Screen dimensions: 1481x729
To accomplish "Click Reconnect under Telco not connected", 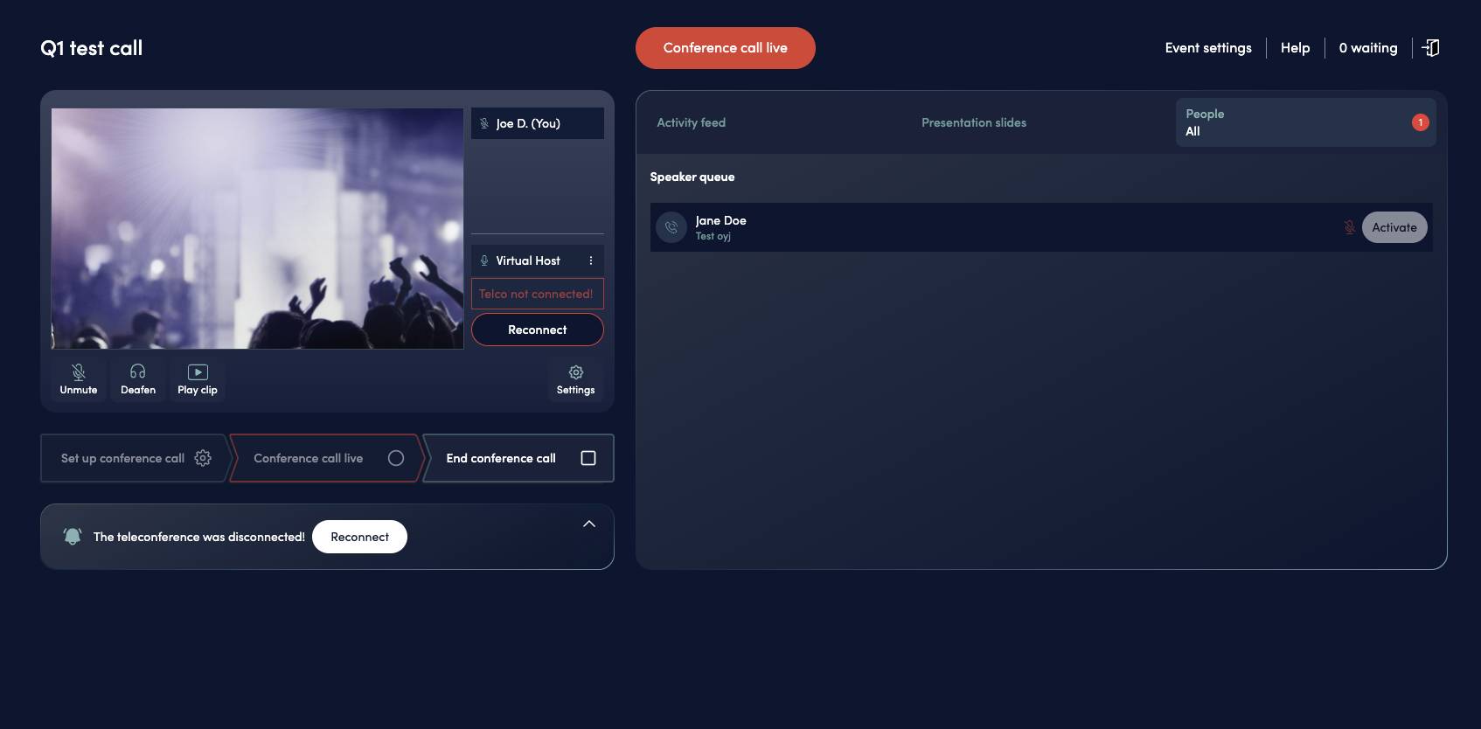I will pyautogui.click(x=538, y=330).
